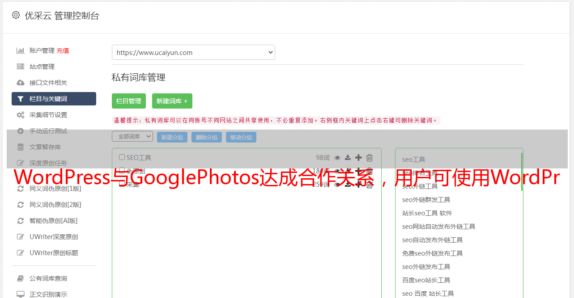Click the monitor icon of 正文识别演示
This screenshot has height=298, width=574.
click(21, 294)
